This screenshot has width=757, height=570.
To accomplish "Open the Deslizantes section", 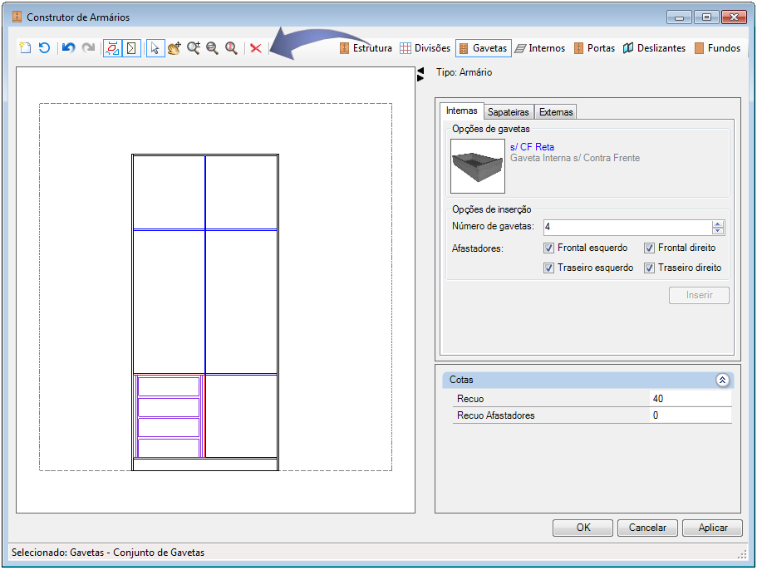I will click(654, 48).
